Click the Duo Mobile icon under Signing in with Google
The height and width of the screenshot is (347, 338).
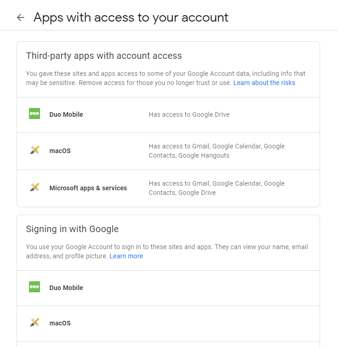point(34,287)
